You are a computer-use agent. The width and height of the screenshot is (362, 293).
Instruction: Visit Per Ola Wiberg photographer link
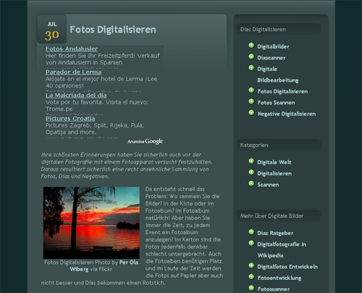[104, 266]
